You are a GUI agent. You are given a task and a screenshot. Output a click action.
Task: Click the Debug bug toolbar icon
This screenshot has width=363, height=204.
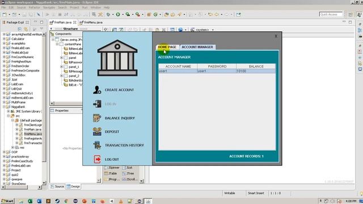(108, 14)
